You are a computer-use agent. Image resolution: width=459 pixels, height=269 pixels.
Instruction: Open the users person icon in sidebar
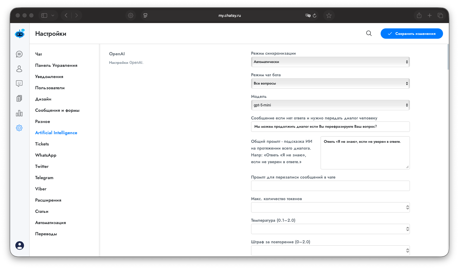pos(19,69)
